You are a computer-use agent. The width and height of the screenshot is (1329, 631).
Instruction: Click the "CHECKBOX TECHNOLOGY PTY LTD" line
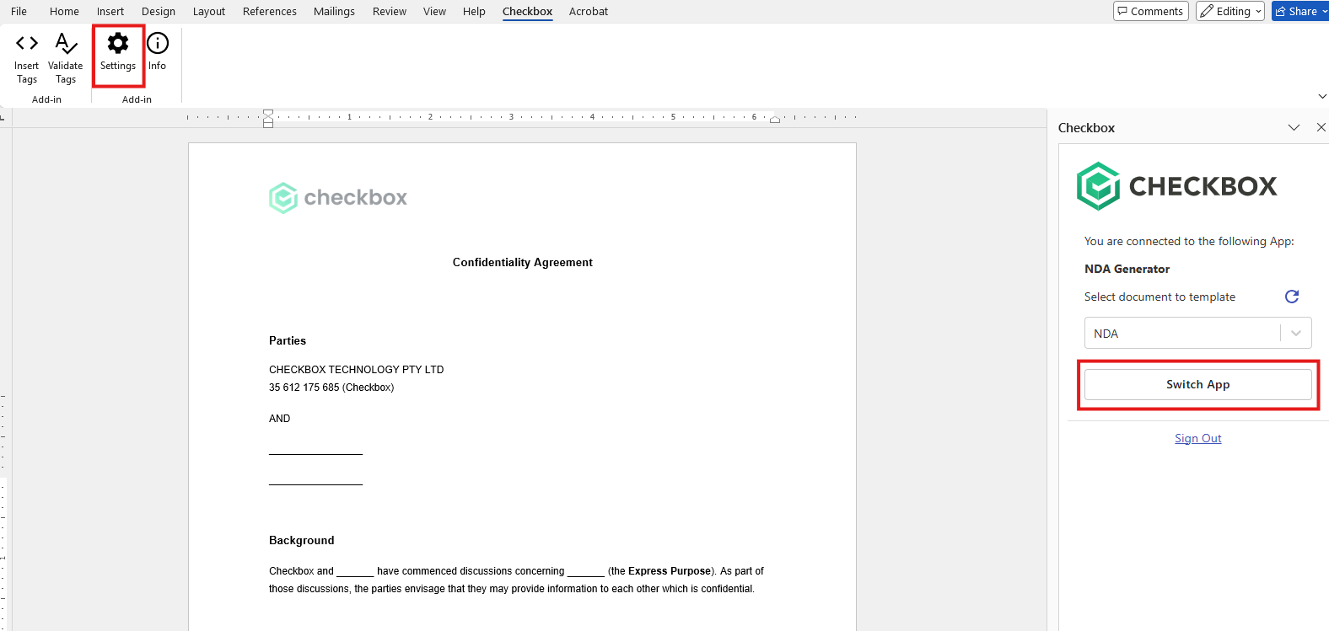click(357, 370)
